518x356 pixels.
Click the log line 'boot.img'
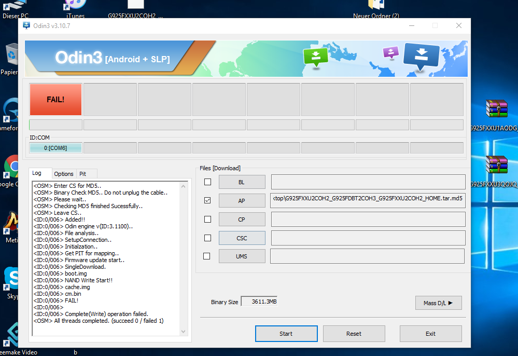pyautogui.click(x=60, y=273)
